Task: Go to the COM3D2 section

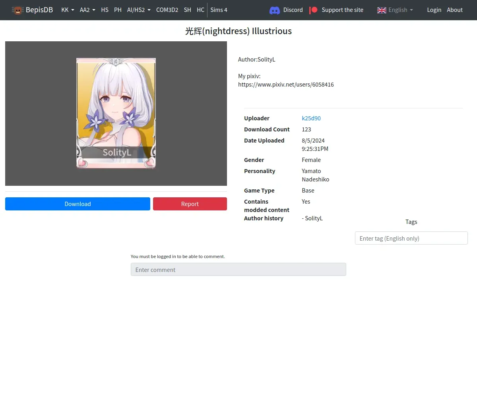Action: (167, 10)
